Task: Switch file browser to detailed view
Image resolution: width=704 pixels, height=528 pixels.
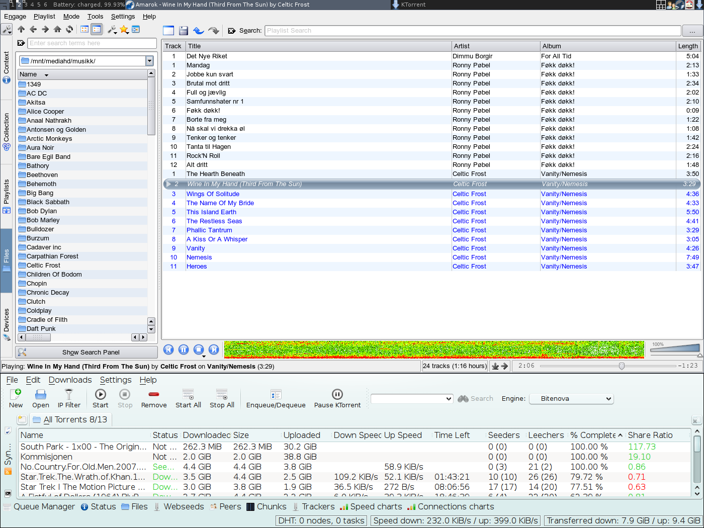Action: tap(97, 30)
